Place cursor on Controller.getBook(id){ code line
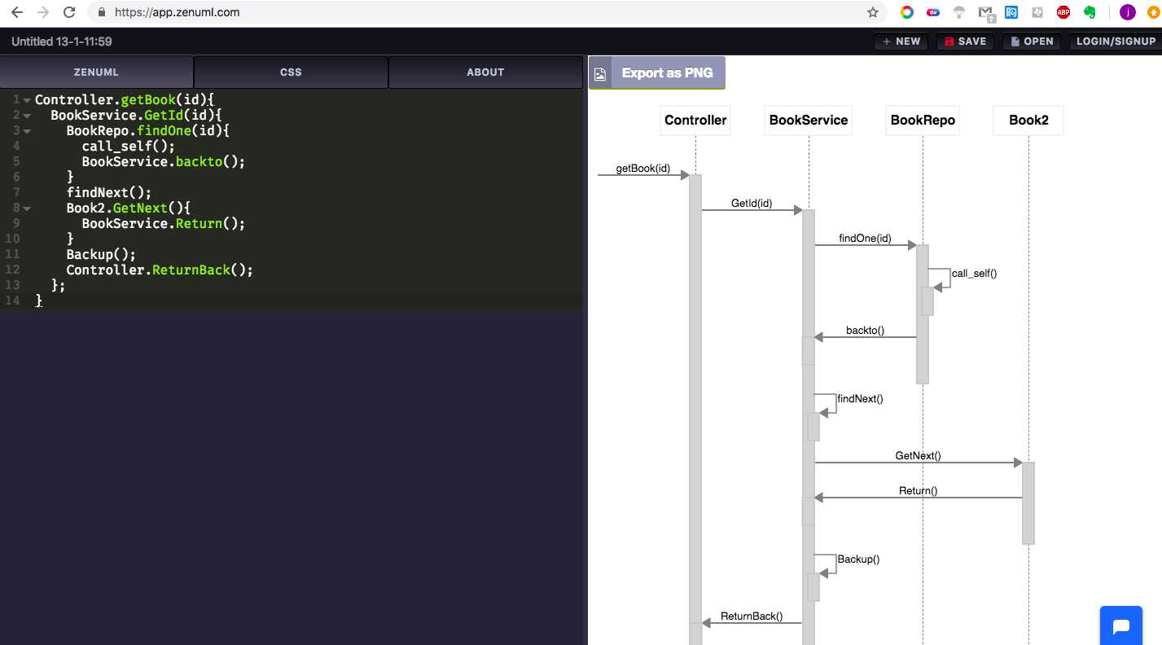Screen dimensions: 1162x645 (x=124, y=99)
